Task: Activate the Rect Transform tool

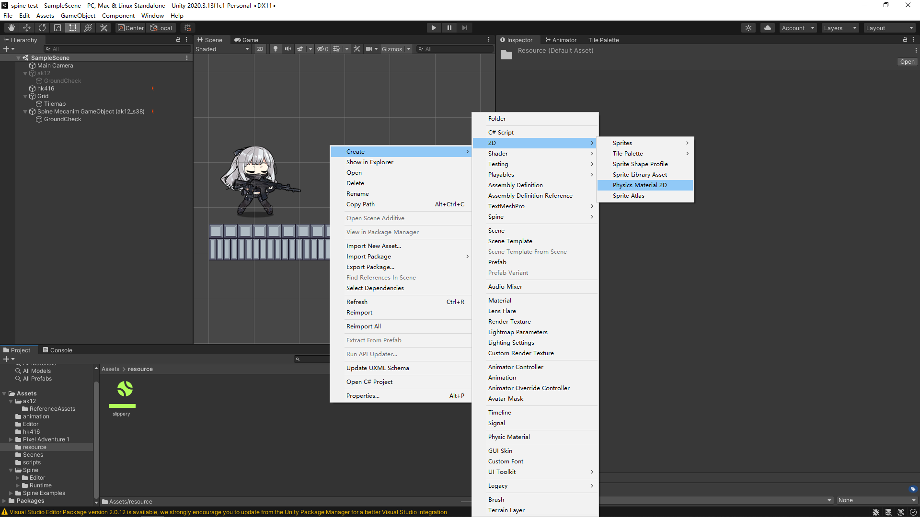Action: [73, 27]
